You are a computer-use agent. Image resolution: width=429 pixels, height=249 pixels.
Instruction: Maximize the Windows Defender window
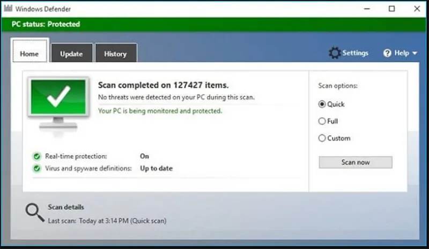tap(392, 9)
